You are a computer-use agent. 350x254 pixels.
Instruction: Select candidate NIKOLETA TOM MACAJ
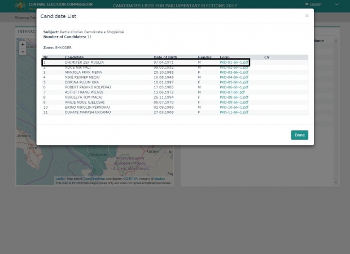coord(84,97)
